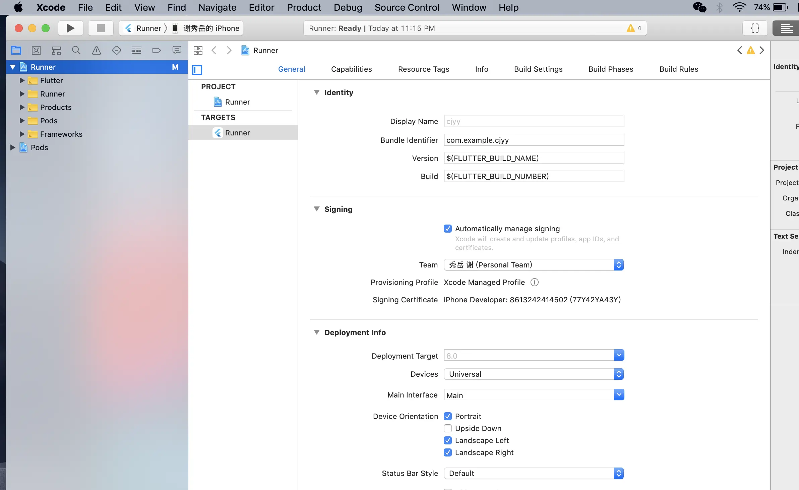Enable Upside Down orientation
This screenshot has height=490, width=799.
[448, 428]
